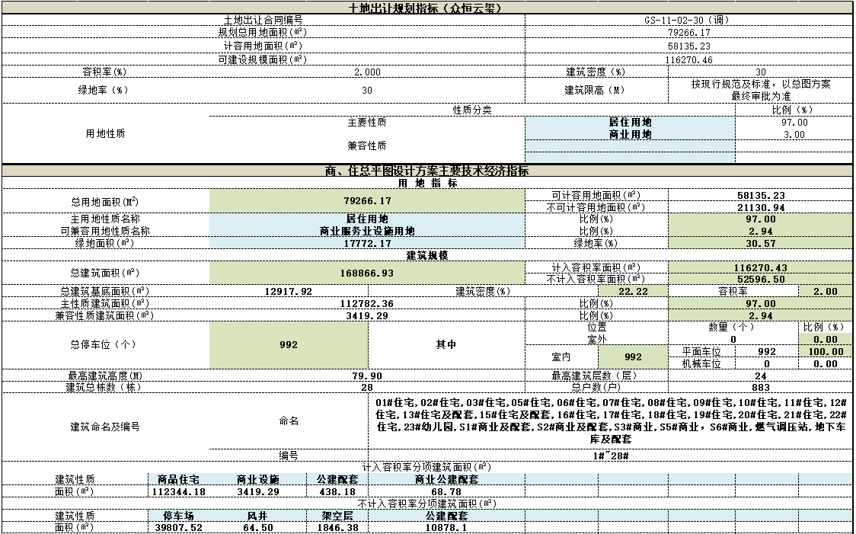The image size is (856, 534).
Task: Select the total building area 168866.93 cell
Action: click(x=367, y=273)
